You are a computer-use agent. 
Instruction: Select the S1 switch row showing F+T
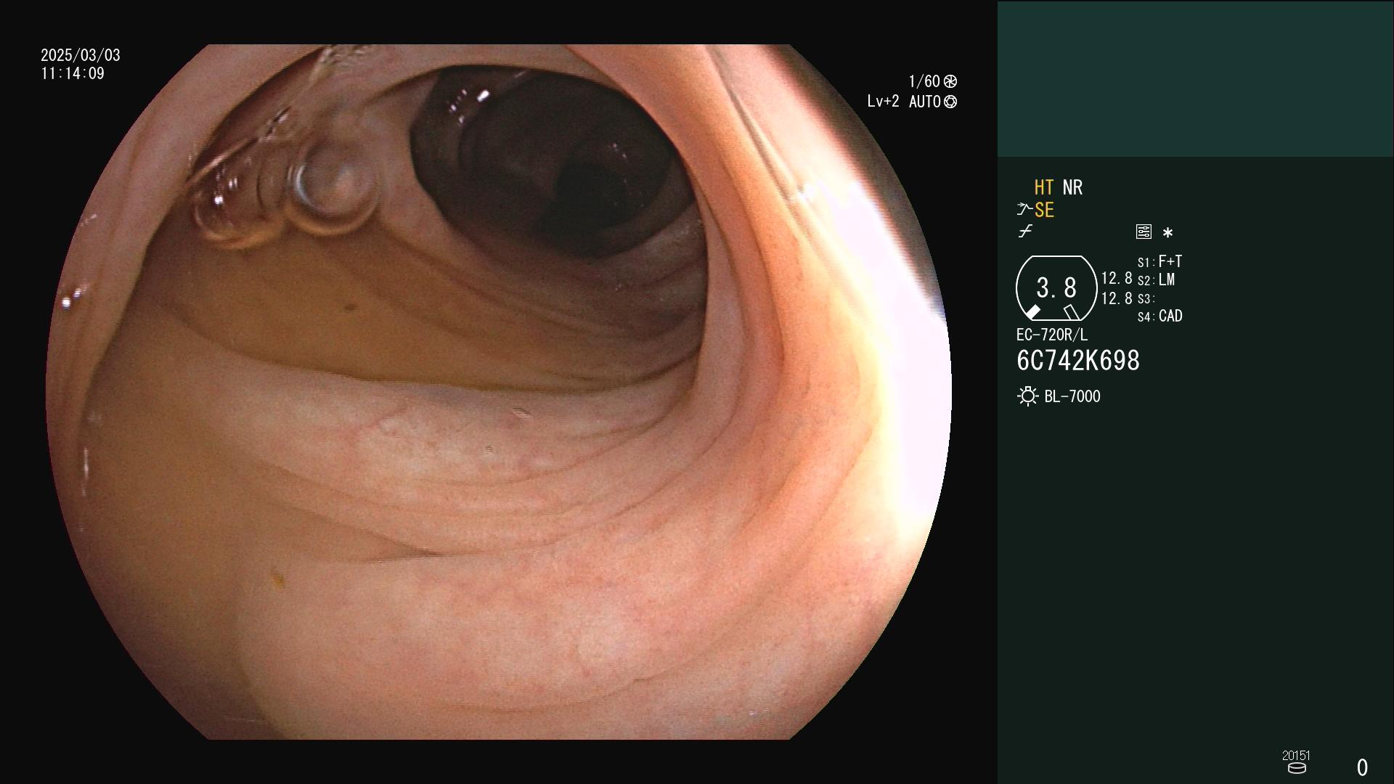pos(1159,261)
